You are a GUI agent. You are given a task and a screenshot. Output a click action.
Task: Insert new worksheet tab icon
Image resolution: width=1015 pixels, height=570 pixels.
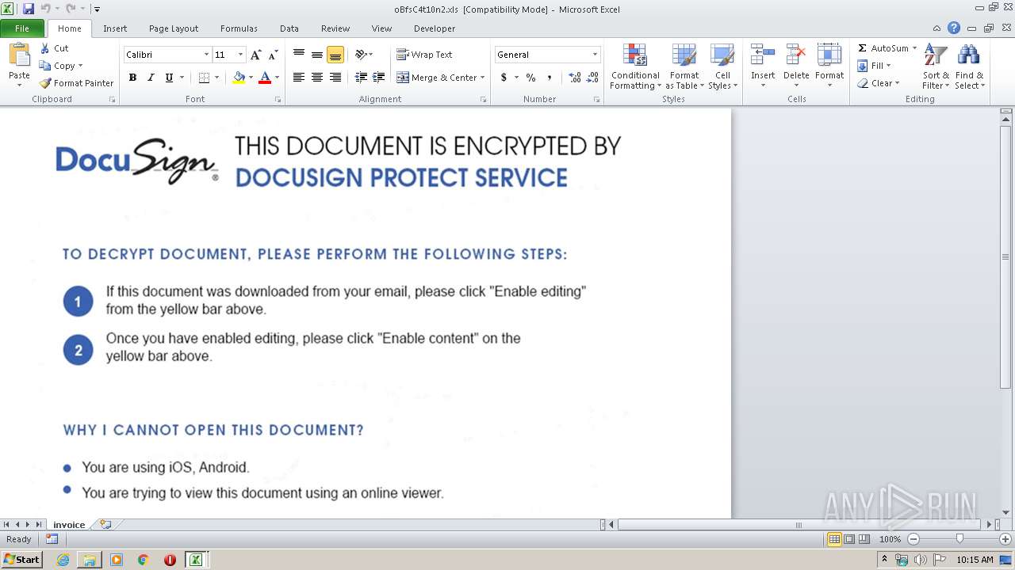(105, 524)
